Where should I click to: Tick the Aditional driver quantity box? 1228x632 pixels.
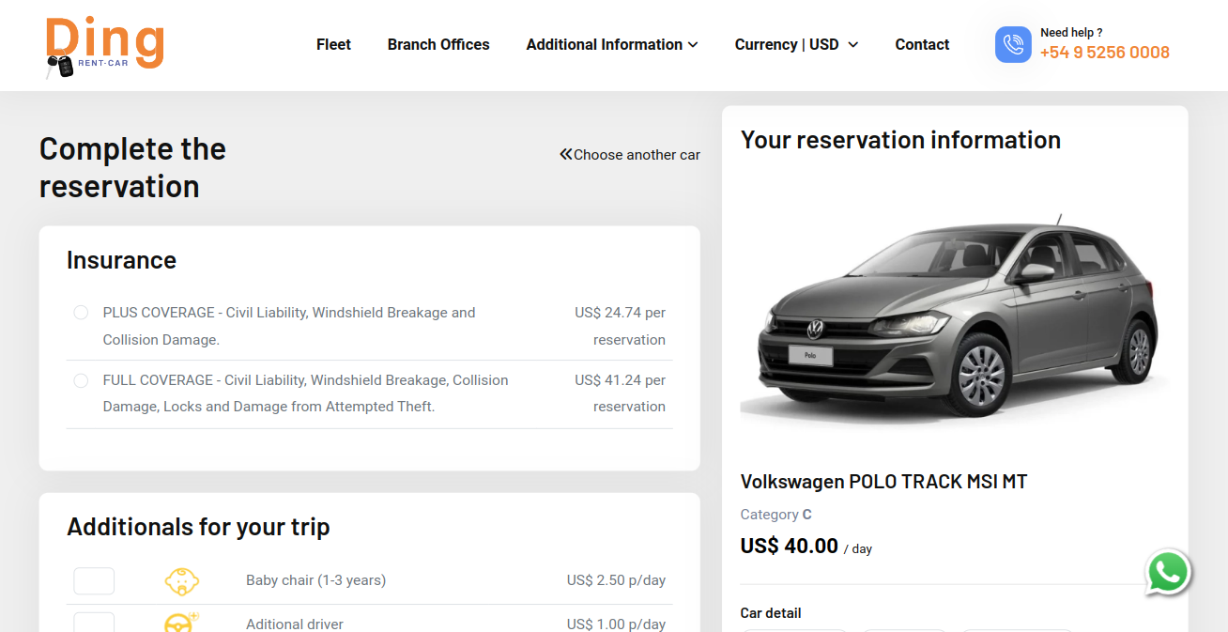[x=94, y=623]
